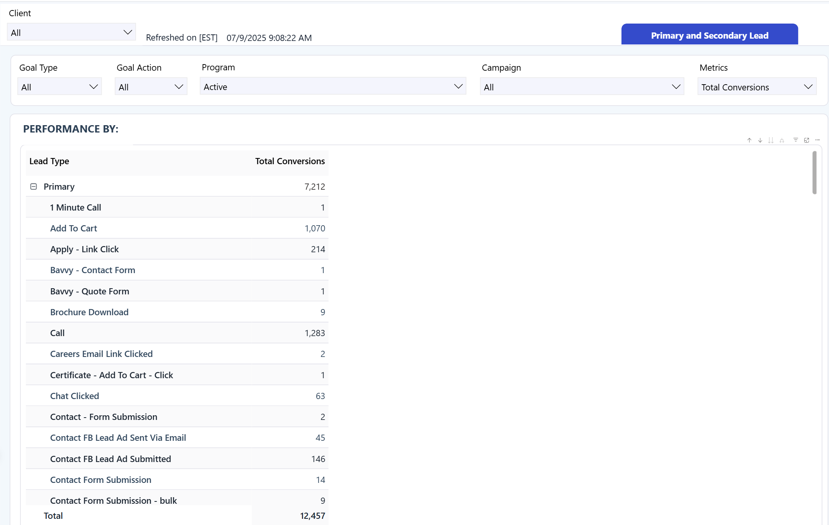829x525 pixels.
Task: Open the Client dropdown
Action: 71,32
